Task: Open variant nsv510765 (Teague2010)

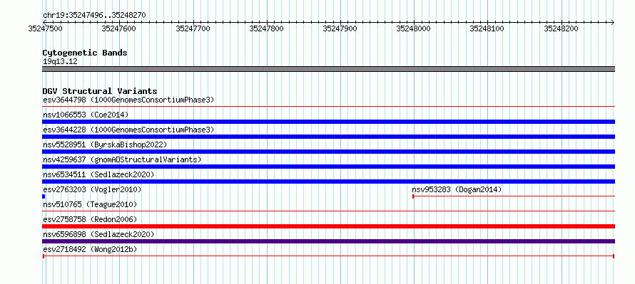Action: 90,204
